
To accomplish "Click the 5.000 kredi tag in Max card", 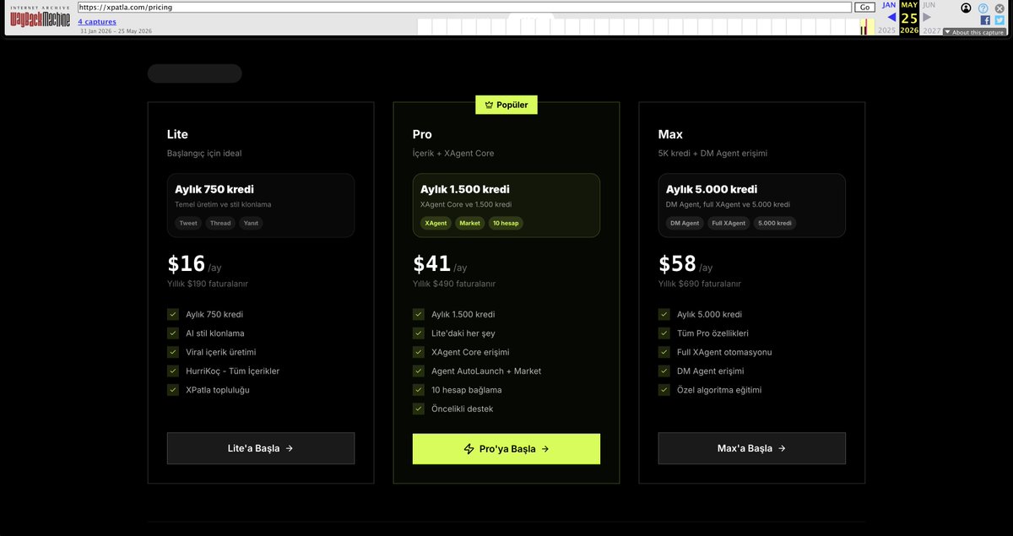I will [775, 224].
